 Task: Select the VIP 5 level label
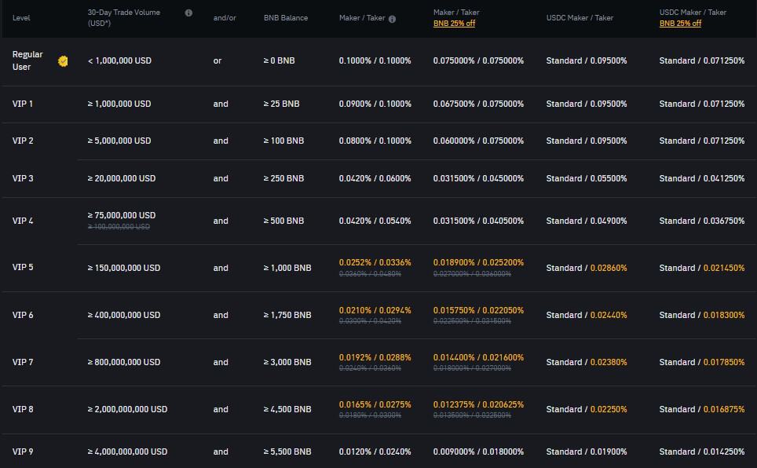tap(23, 267)
